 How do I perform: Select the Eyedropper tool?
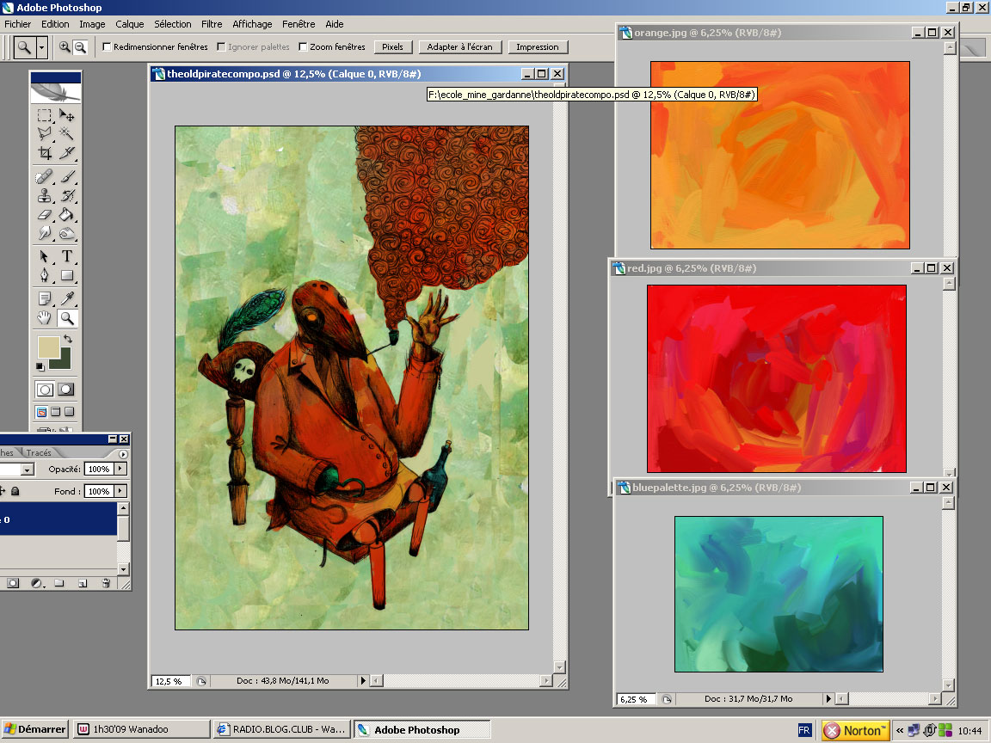[x=66, y=298]
